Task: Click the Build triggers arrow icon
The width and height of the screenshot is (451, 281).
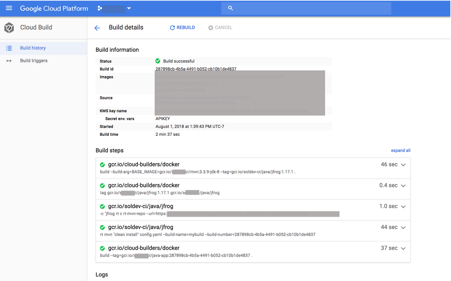Action: pos(9,61)
